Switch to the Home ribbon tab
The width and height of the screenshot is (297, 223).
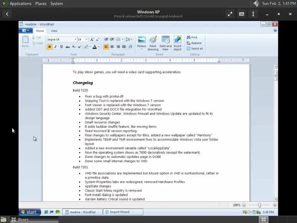40,31
